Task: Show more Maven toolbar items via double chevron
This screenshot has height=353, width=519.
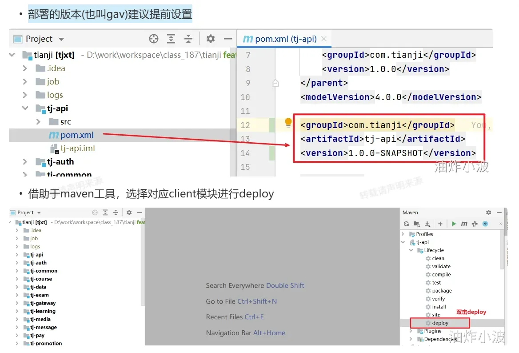Action: (x=501, y=224)
